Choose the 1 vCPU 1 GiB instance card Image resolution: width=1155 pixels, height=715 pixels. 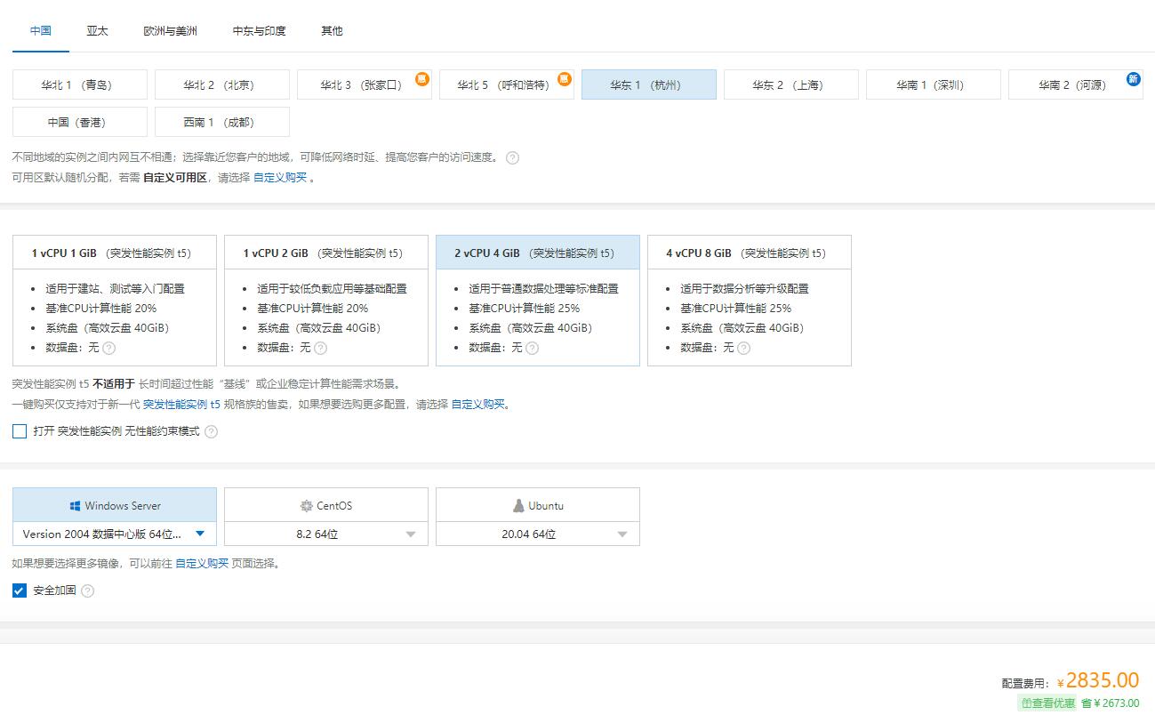click(115, 301)
